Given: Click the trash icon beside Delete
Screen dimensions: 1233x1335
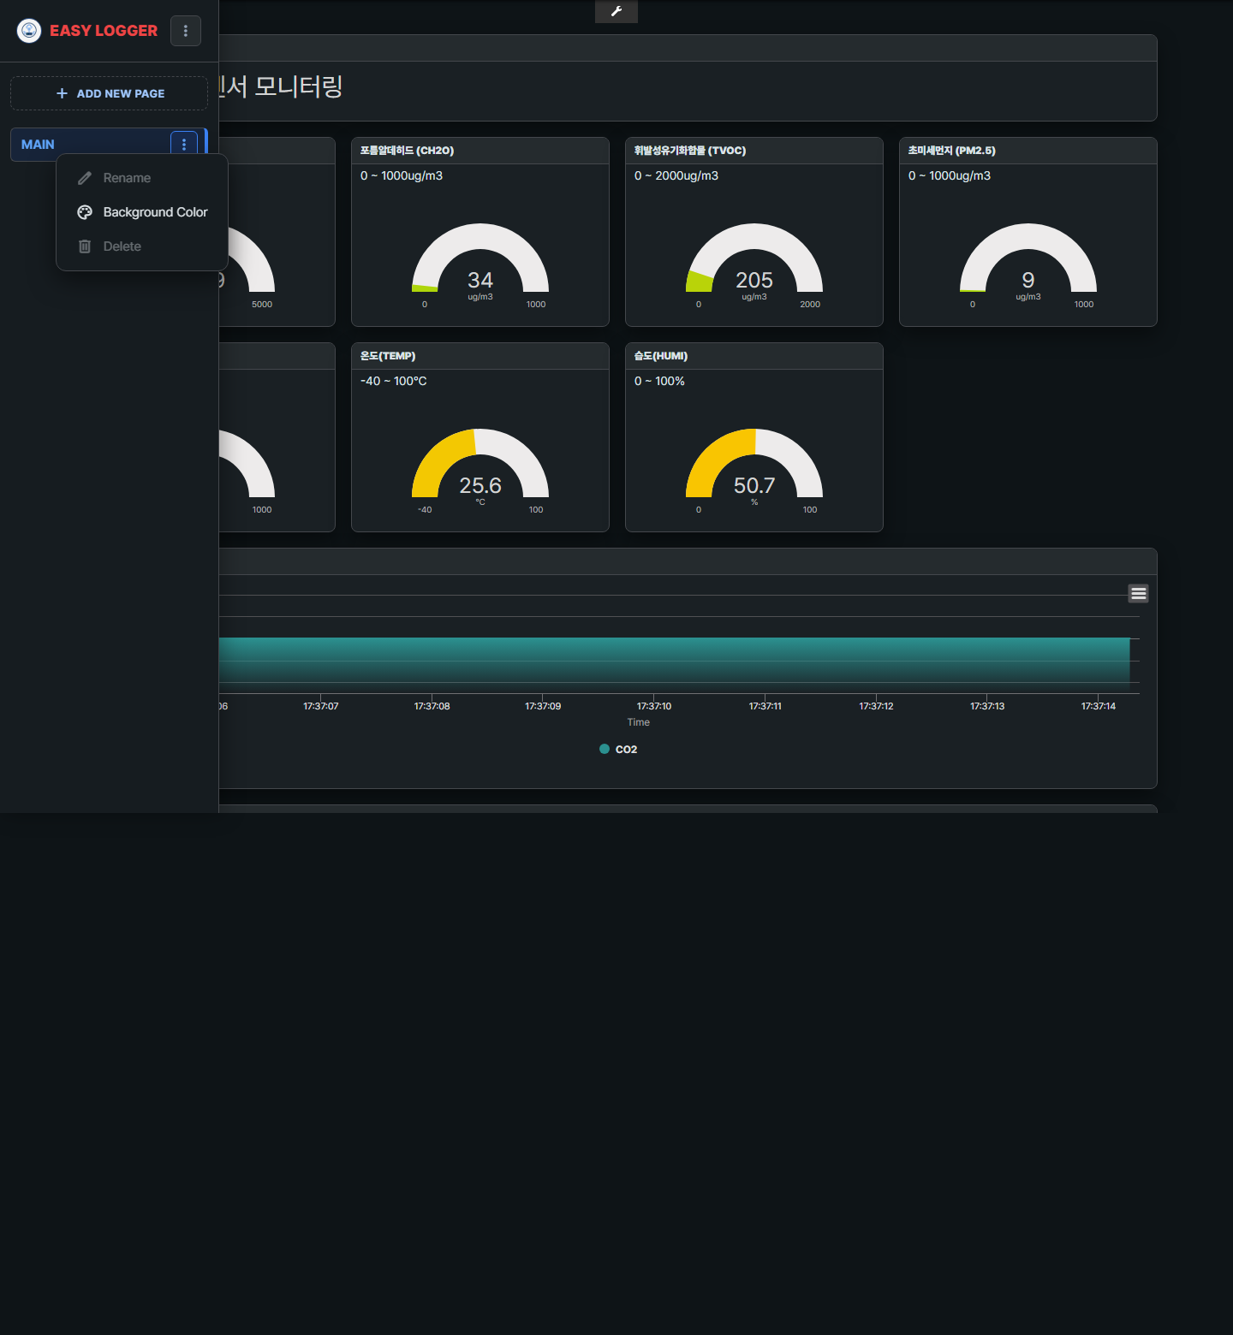Looking at the screenshot, I should tap(85, 246).
